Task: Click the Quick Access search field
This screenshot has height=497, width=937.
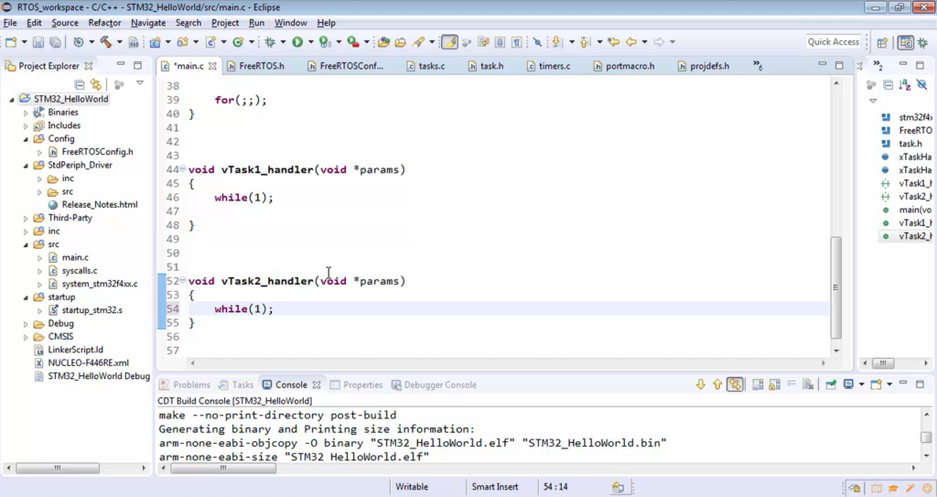Action: coord(833,42)
